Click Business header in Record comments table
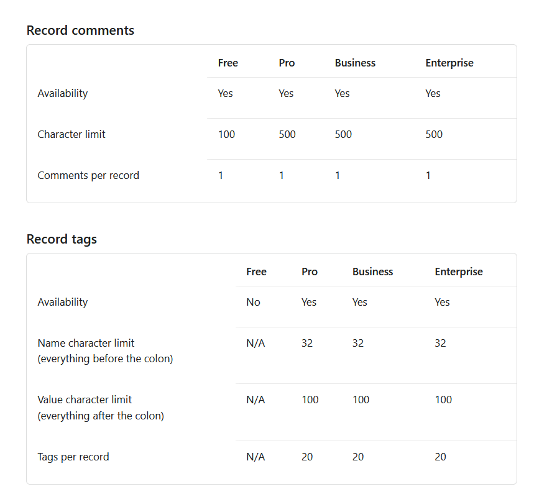The width and height of the screenshot is (552, 489). click(355, 63)
